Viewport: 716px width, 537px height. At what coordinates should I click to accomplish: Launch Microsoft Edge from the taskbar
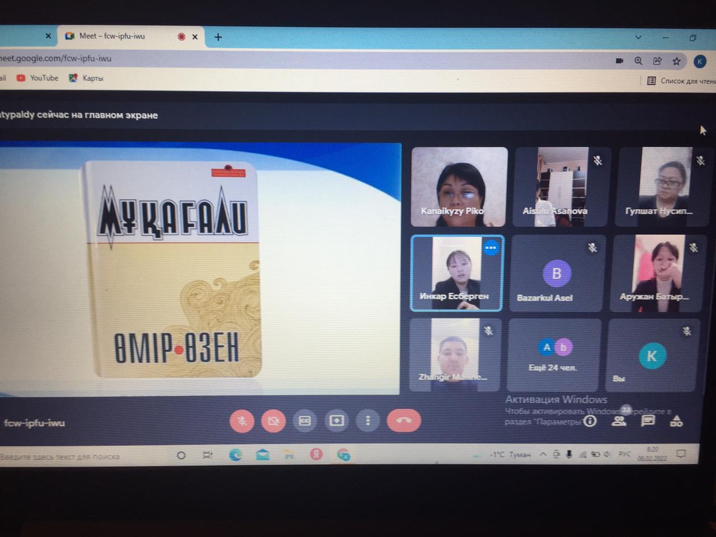click(x=235, y=455)
